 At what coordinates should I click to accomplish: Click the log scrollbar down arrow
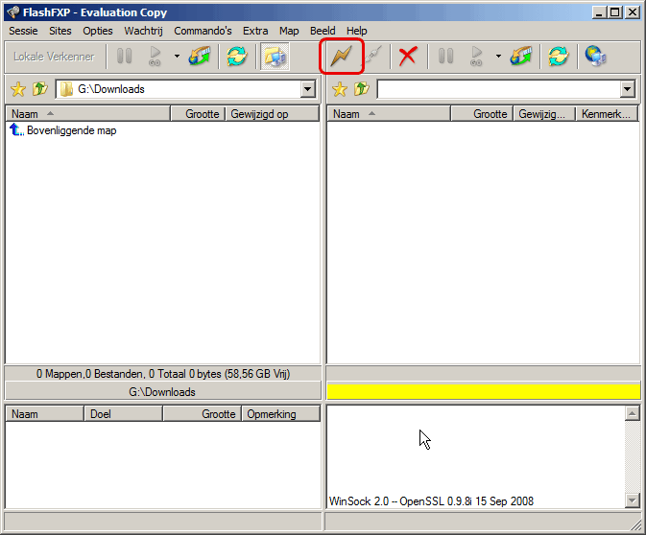(632, 500)
